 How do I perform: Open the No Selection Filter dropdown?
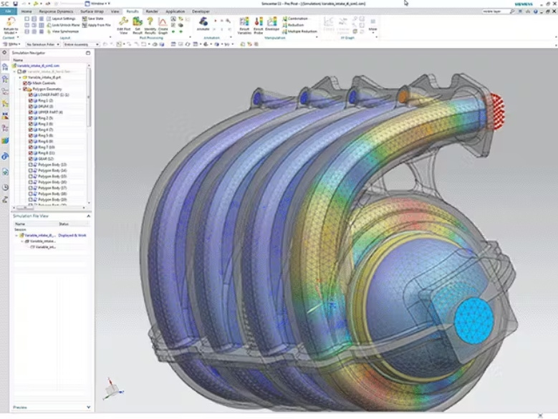(x=43, y=44)
